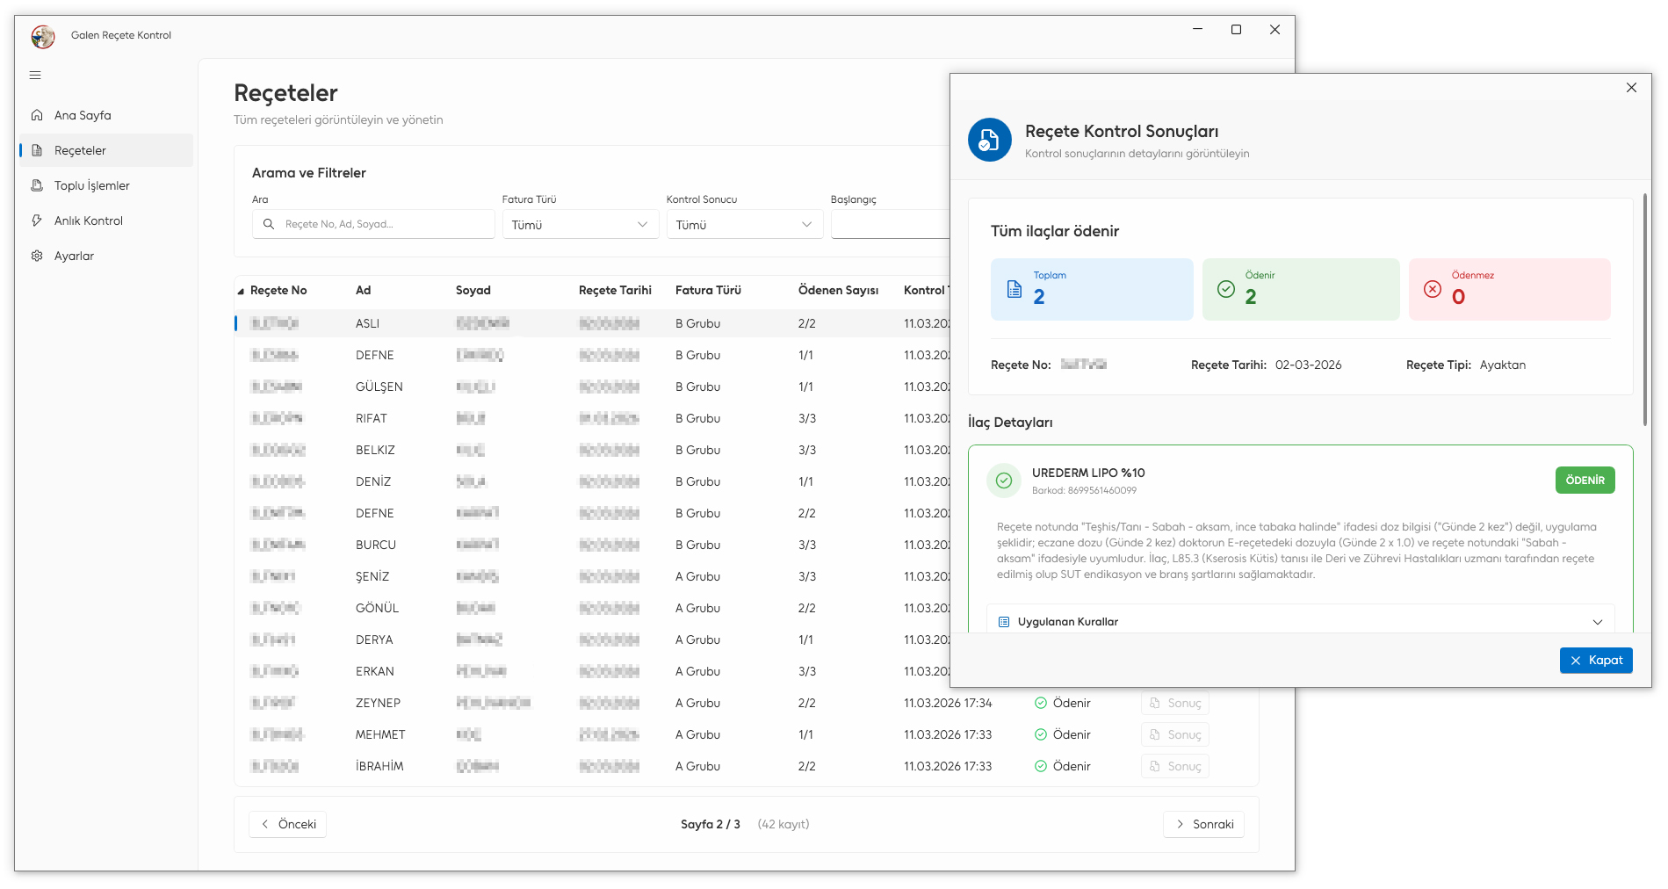Screen dimensions: 1668x889
Task: Minimize the Galen Reçete Kontrol window
Action: [x=1197, y=30]
